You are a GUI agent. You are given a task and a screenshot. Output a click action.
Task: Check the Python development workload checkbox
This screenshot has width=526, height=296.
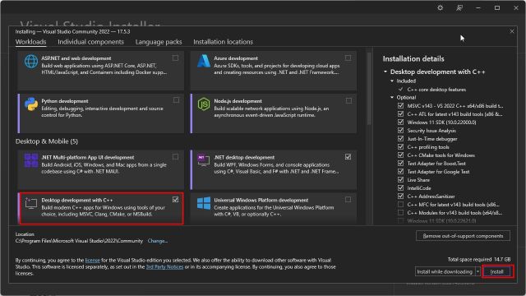coord(176,100)
